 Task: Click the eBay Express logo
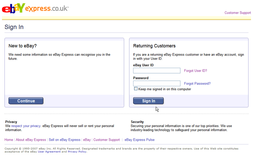click(x=35, y=8)
